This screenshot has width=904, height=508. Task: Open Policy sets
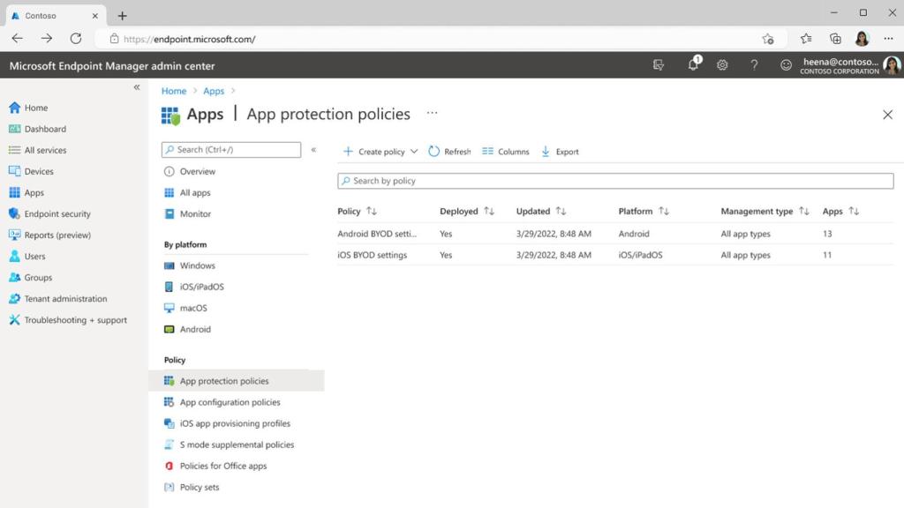point(192,487)
